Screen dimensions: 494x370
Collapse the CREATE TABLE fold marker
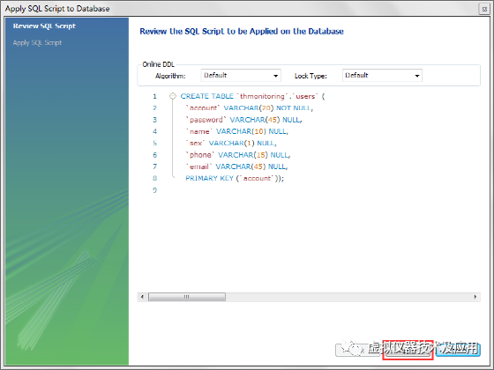pos(173,96)
